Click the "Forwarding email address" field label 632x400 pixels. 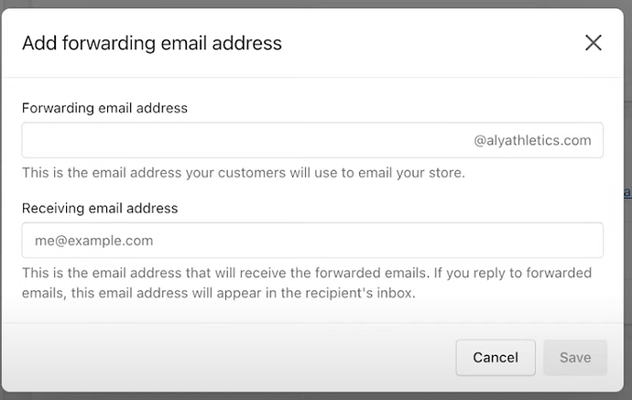pyautogui.click(x=104, y=108)
